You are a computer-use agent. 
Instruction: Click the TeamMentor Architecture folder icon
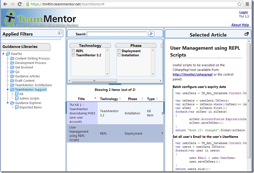(12, 85)
